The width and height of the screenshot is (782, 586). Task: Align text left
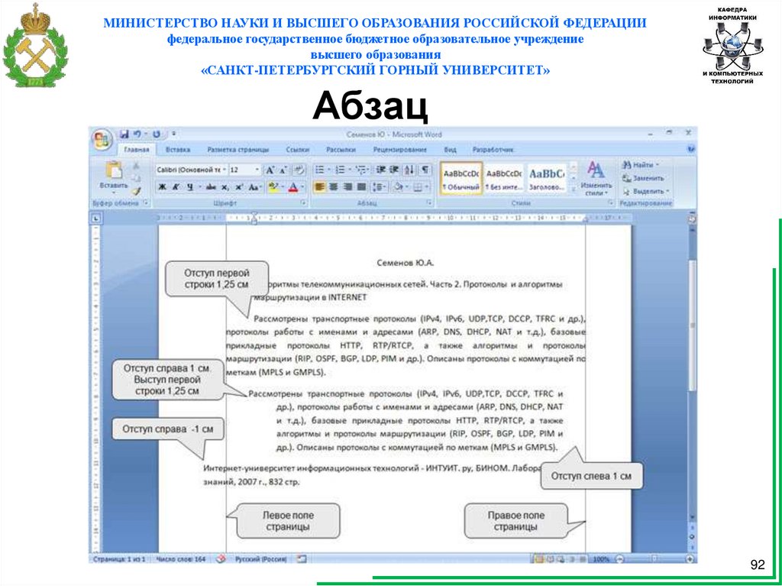click(x=320, y=187)
